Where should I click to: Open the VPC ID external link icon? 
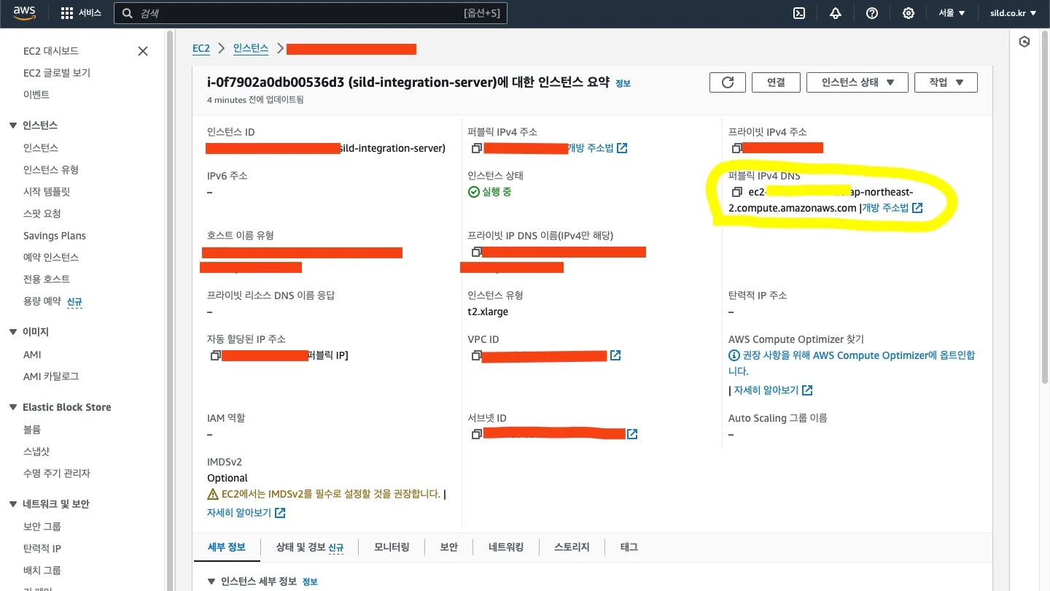point(615,355)
